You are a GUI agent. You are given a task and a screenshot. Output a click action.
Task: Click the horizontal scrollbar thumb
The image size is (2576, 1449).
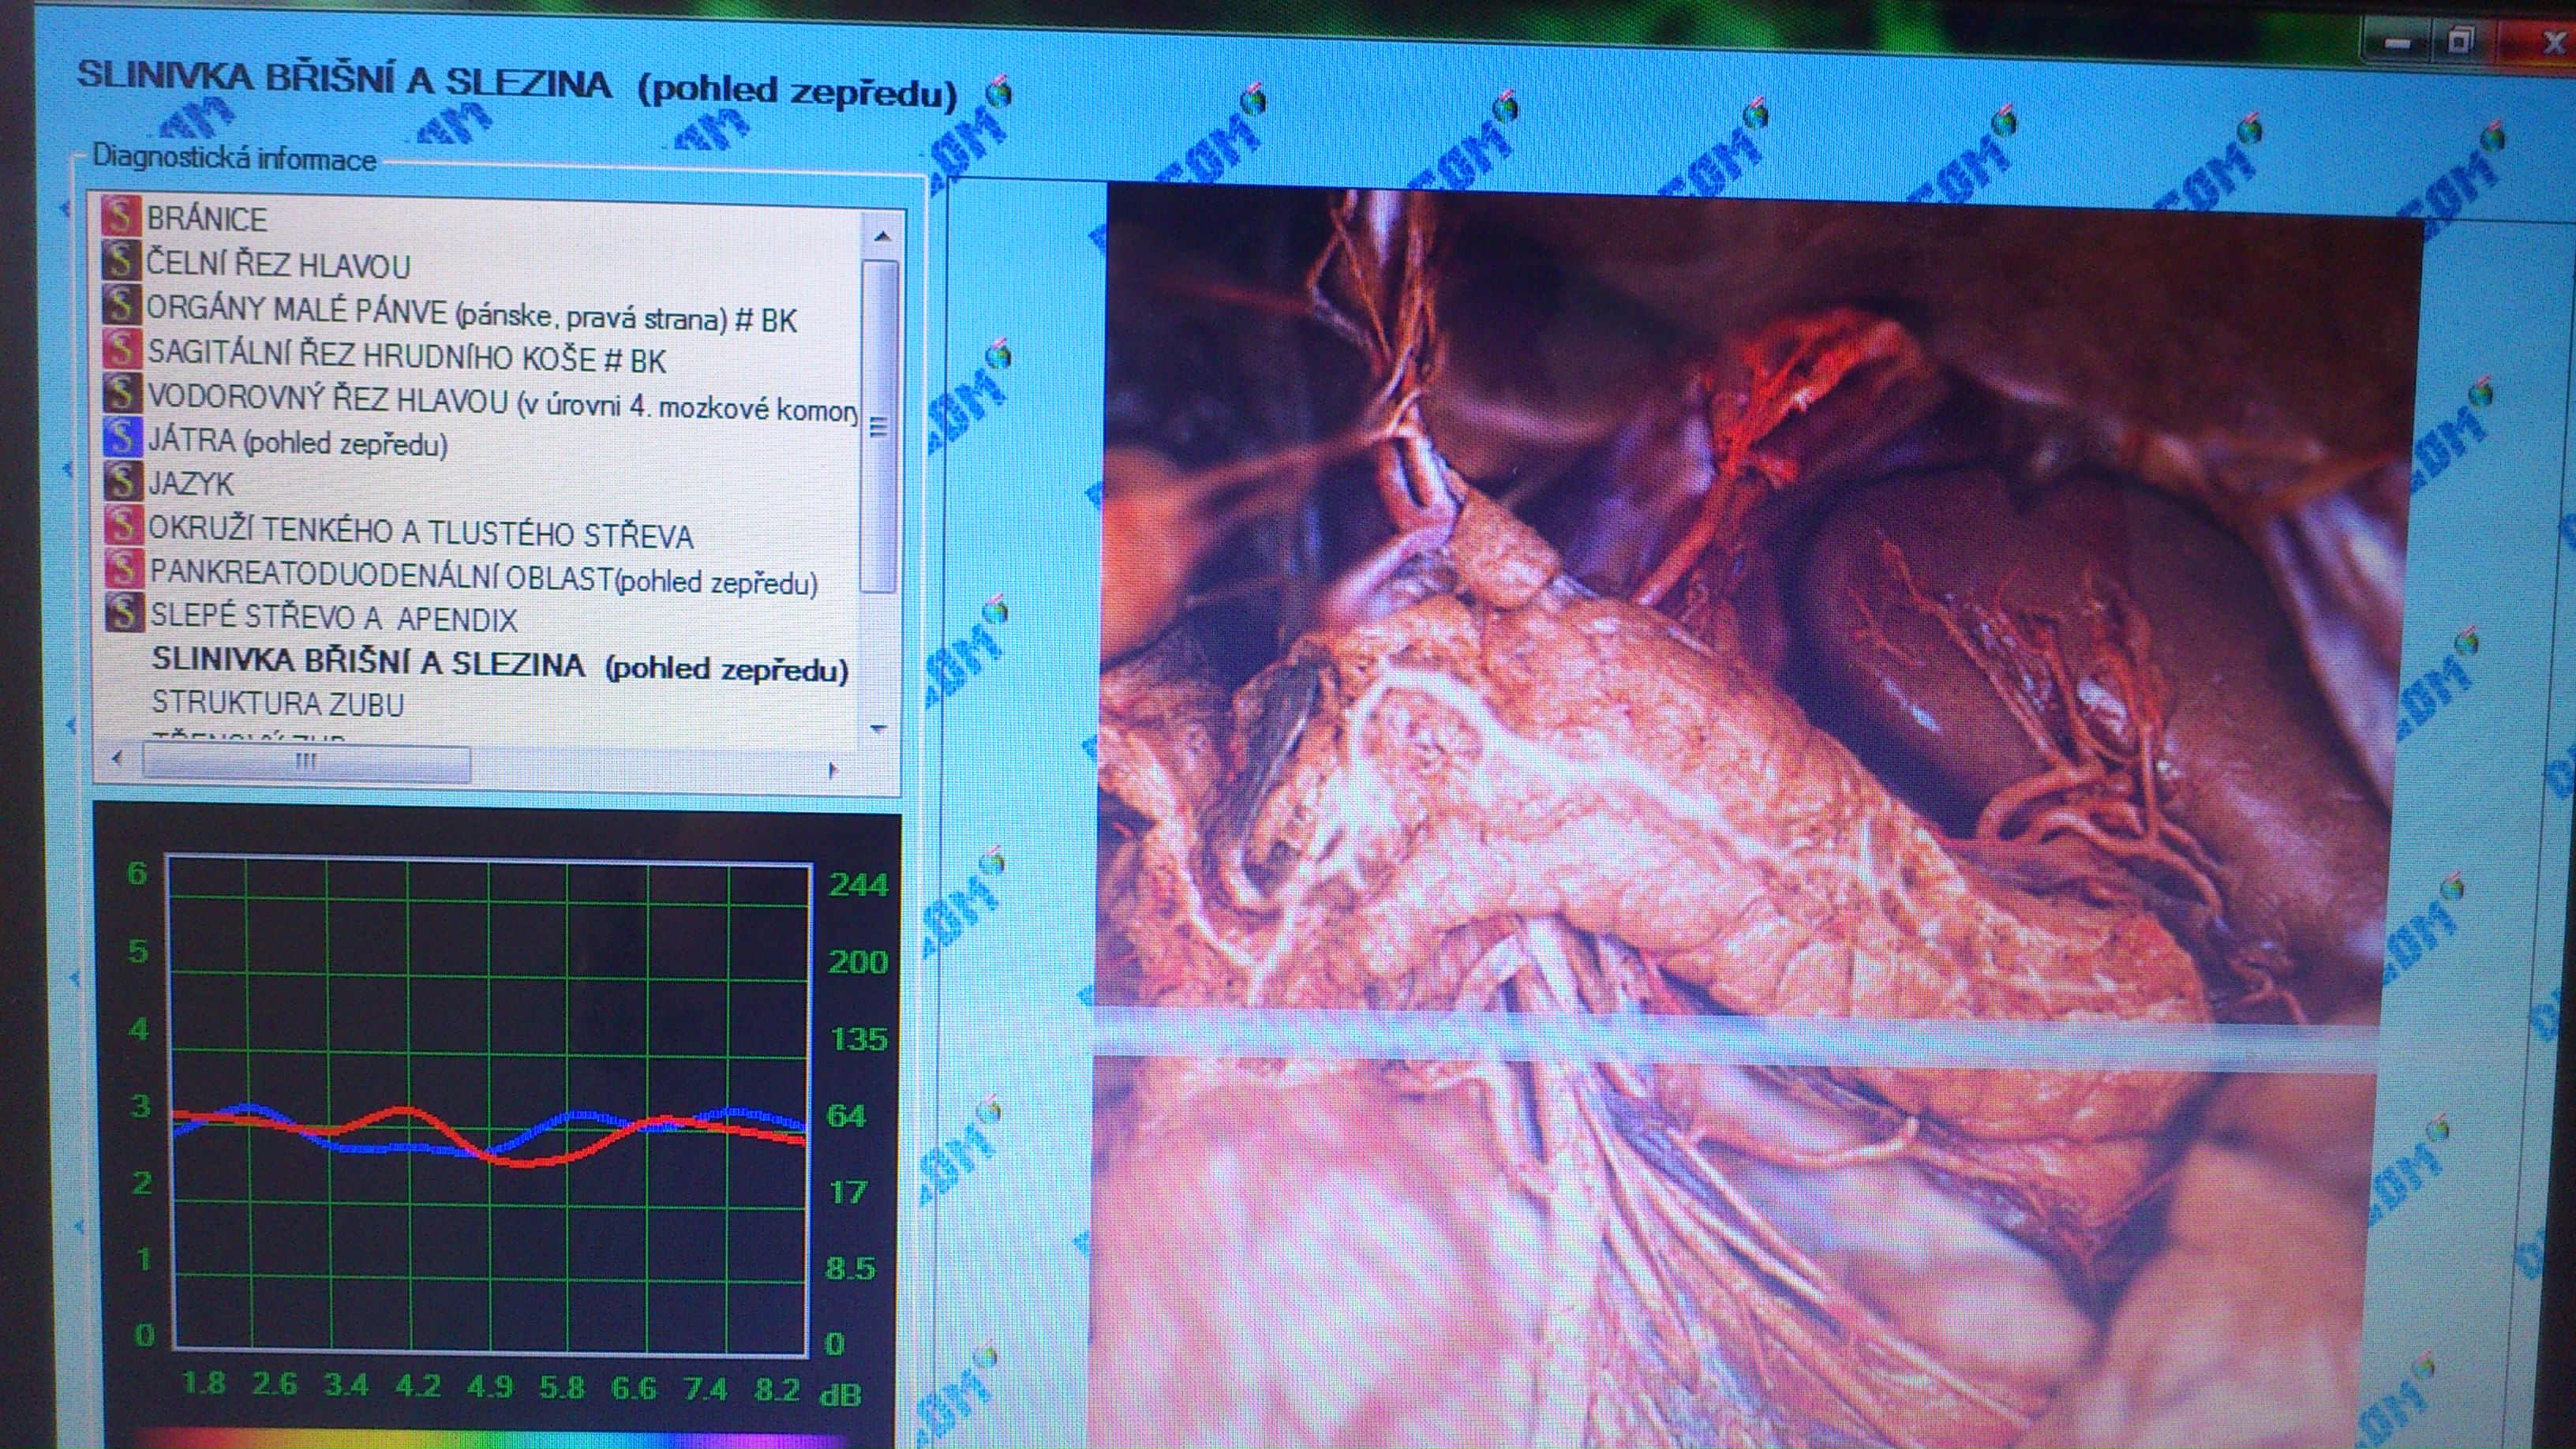306,763
